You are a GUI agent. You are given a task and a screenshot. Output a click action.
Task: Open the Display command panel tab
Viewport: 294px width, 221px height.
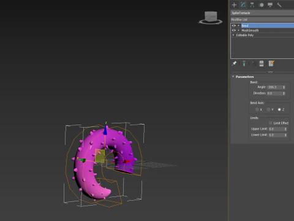(x=270, y=5)
